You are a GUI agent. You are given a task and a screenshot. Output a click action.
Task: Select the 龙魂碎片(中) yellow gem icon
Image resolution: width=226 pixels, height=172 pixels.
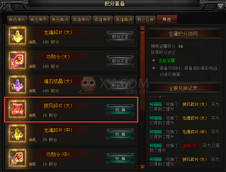[x=17, y=133]
